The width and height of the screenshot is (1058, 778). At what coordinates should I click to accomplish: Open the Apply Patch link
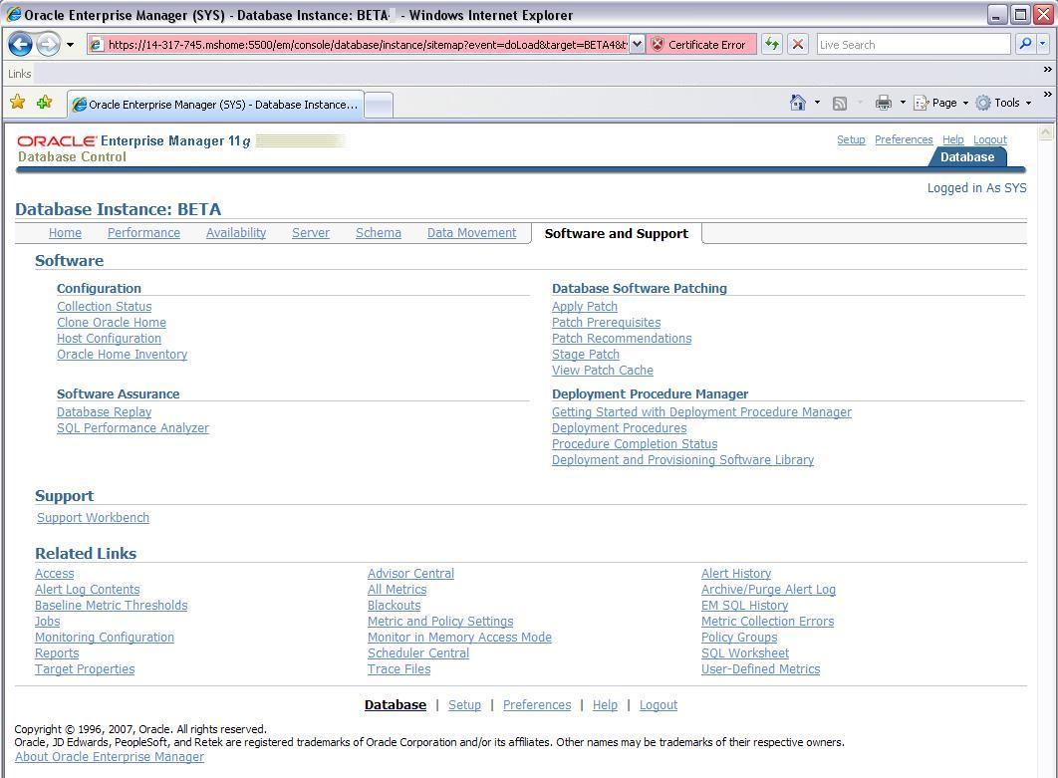tap(585, 307)
